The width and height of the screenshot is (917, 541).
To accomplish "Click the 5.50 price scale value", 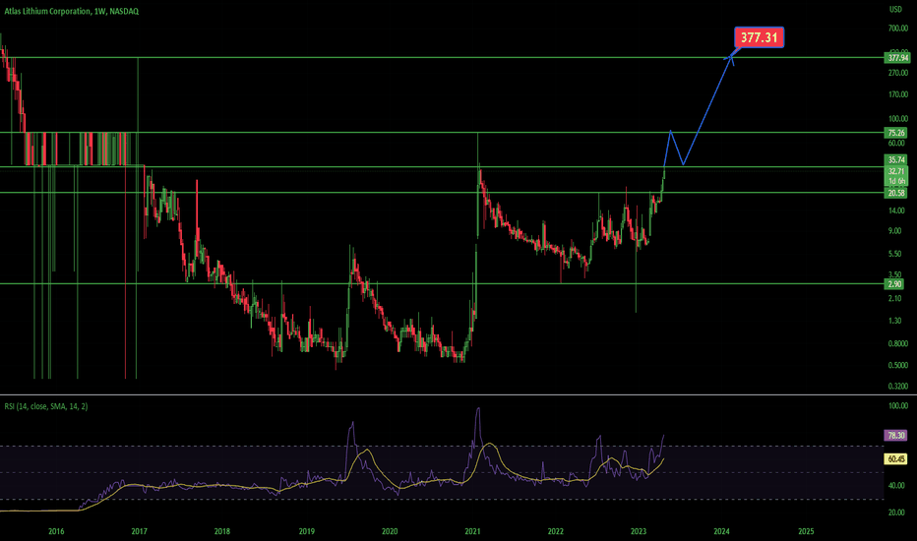I will click(894, 254).
